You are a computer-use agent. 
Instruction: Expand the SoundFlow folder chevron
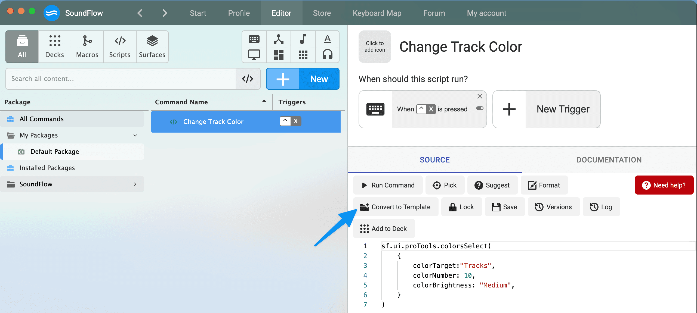(135, 184)
